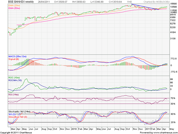Click the 'Charted By MOBUGOBU' credit text
Viewport: 178px width, 134px height.
tap(157, 2)
